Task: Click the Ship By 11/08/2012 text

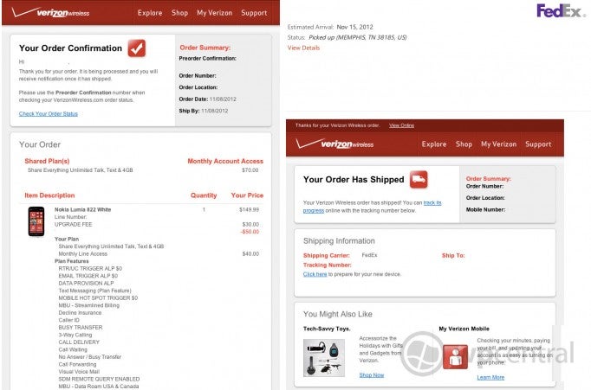Action: [x=203, y=111]
